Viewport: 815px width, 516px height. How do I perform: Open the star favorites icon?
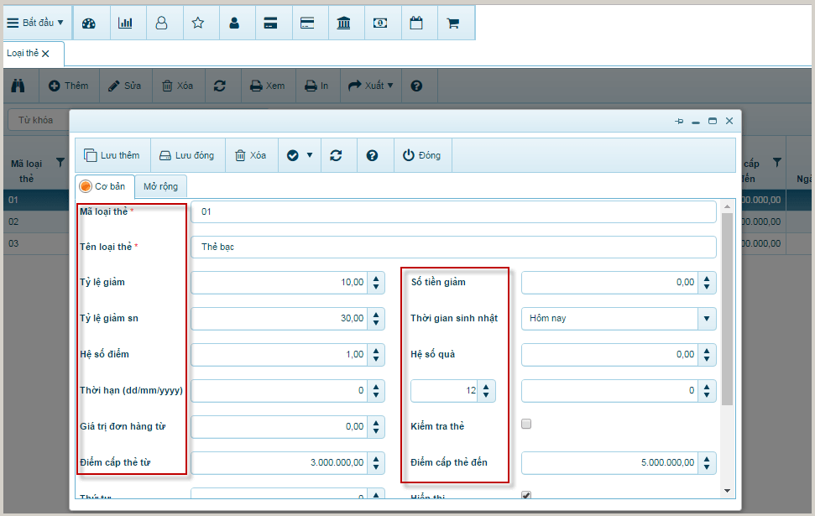click(198, 23)
